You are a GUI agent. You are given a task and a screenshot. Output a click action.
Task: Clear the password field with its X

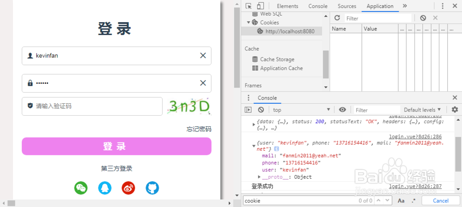tap(203, 83)
